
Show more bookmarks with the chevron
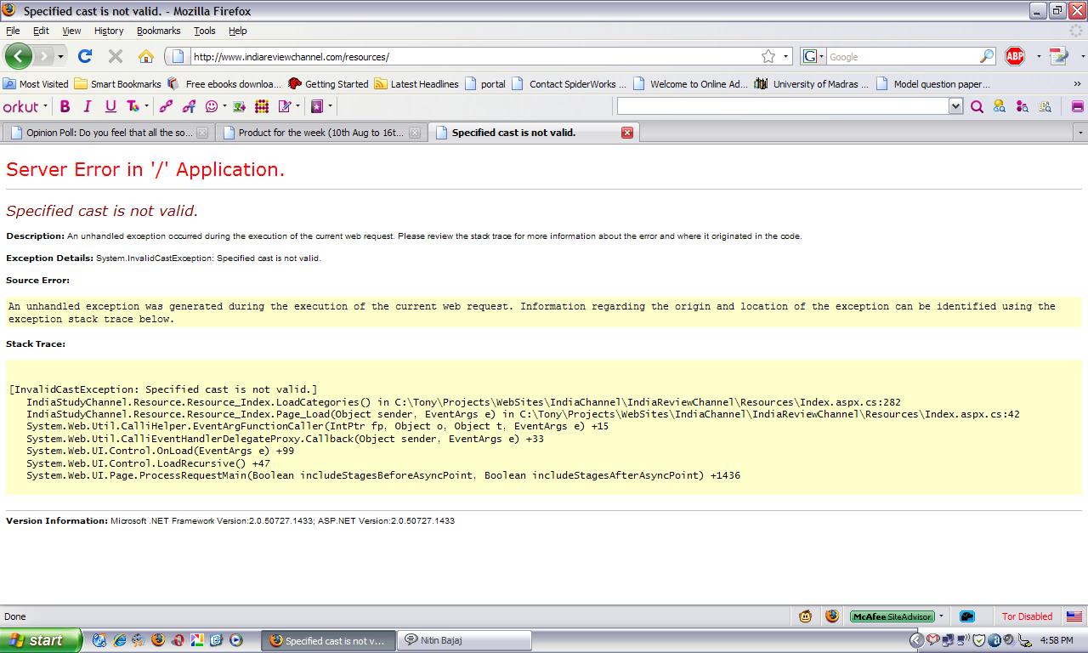(x=1077, y=84)
